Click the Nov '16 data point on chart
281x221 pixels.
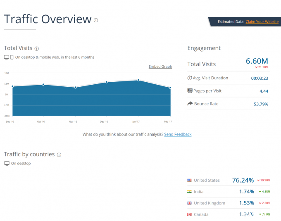pos(75,87)
